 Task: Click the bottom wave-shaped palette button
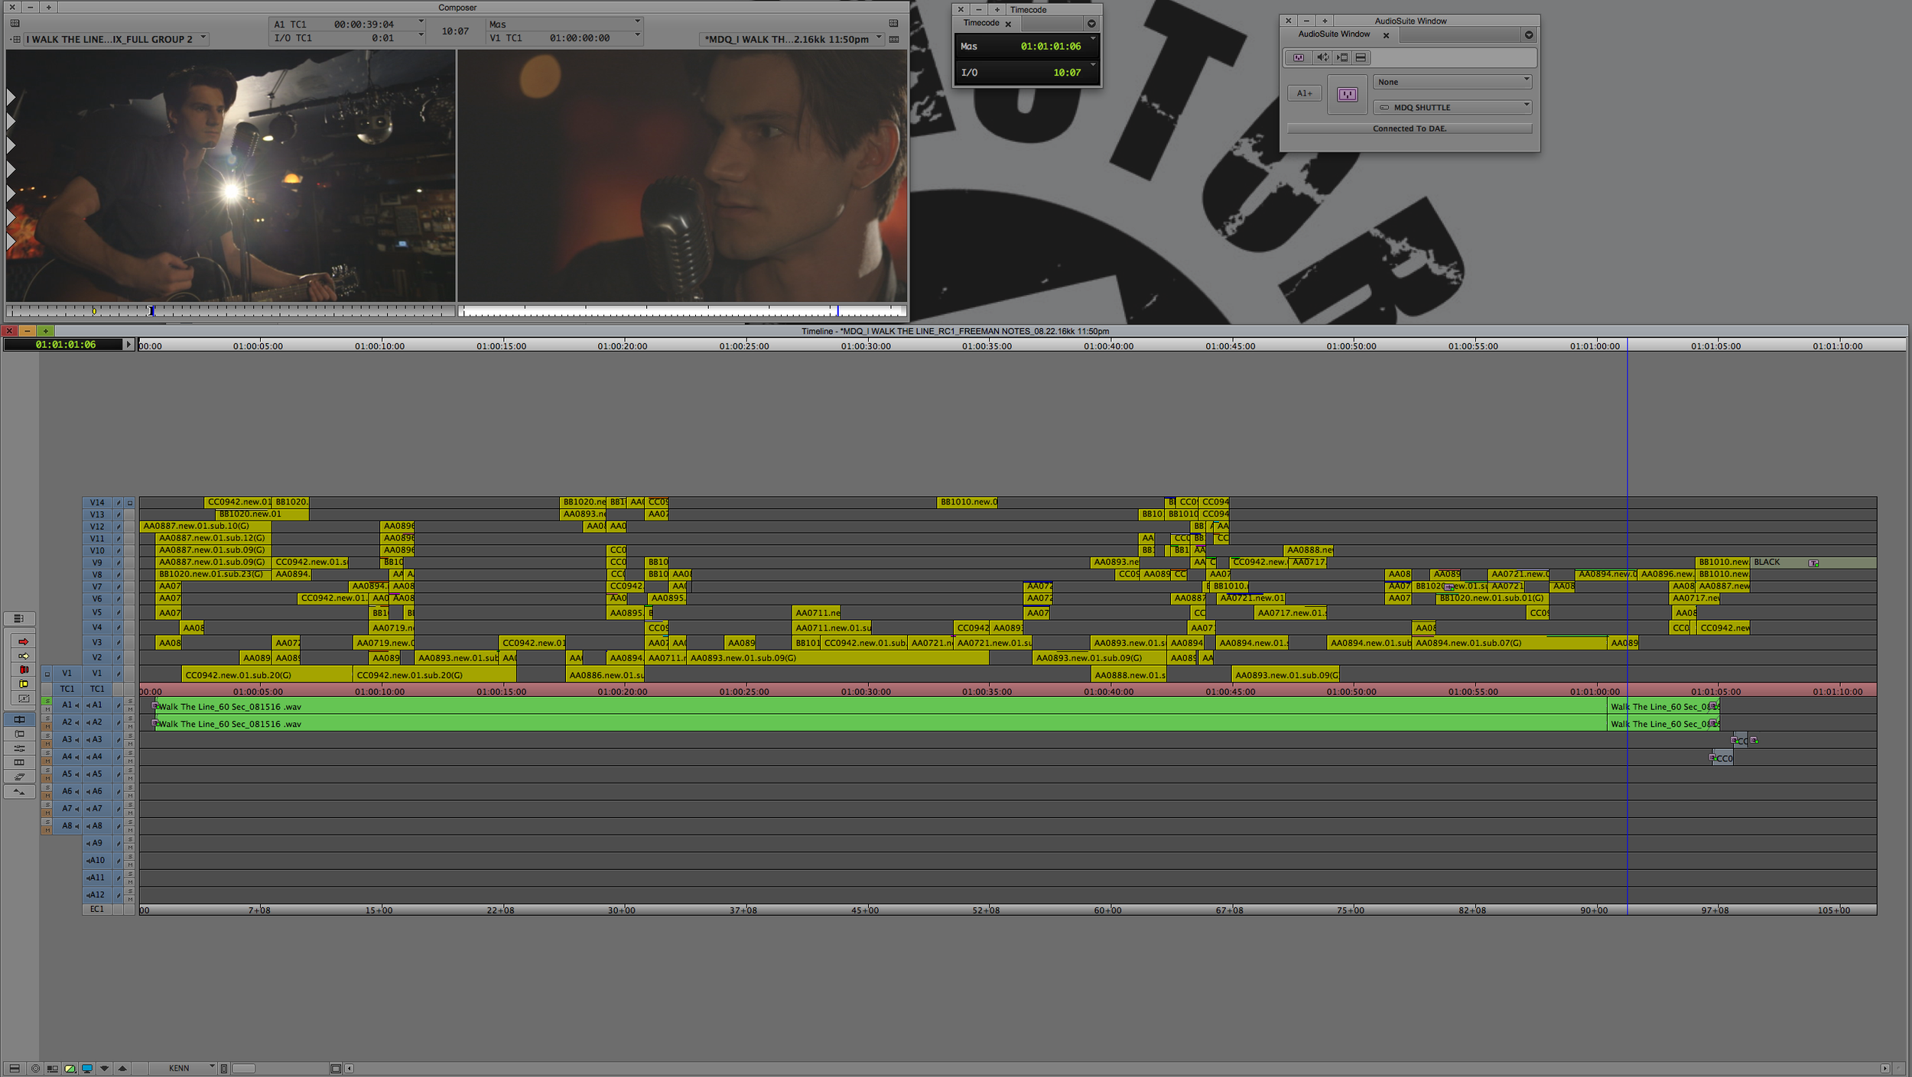point(19,792)
